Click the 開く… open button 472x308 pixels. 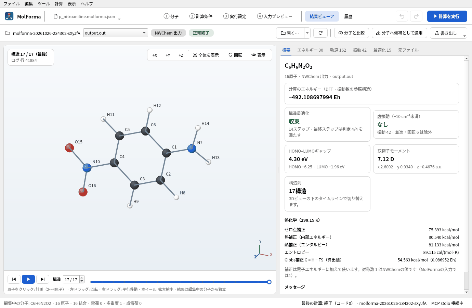290,33
